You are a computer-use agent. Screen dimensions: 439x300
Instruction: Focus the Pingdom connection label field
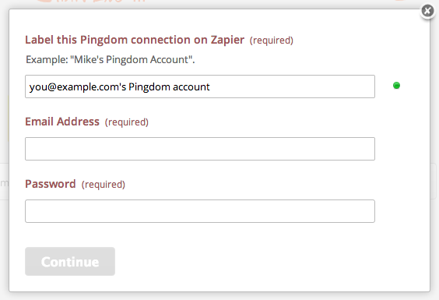click(x=200, y=86)
